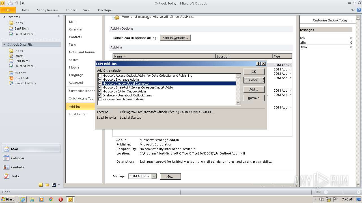This screenshot has width=362, height=203.
Task: Click the zoom slider track in status bar
Action: 342,192
